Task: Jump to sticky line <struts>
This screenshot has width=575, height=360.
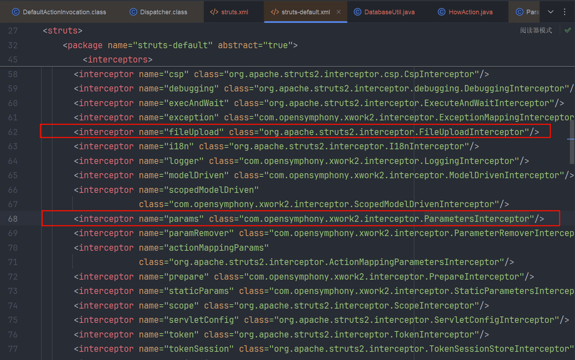Action: (63, 31)
